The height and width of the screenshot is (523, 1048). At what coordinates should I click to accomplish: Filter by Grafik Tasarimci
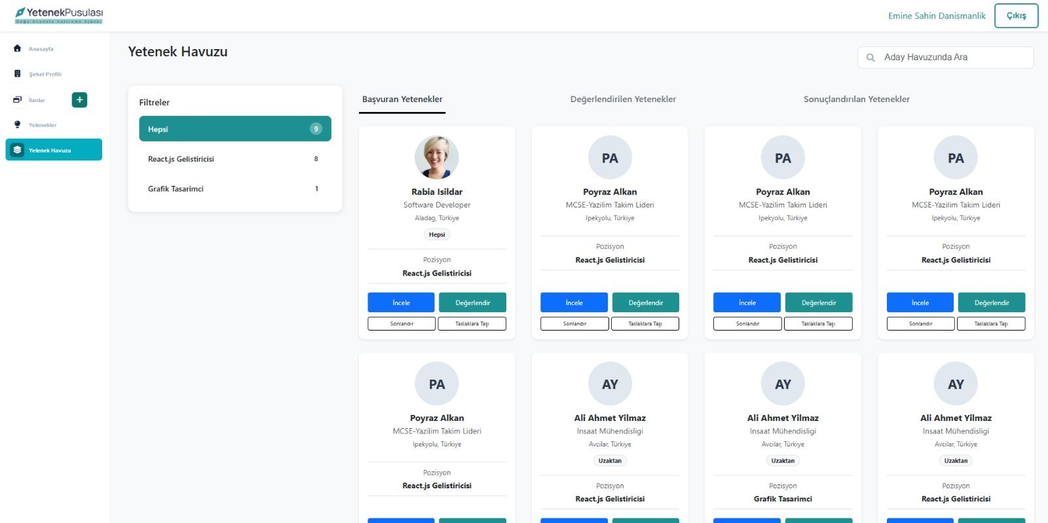click(x=234, y=189)
